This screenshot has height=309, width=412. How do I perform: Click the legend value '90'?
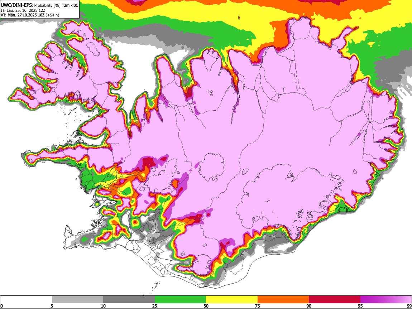[x=309, y=306]
